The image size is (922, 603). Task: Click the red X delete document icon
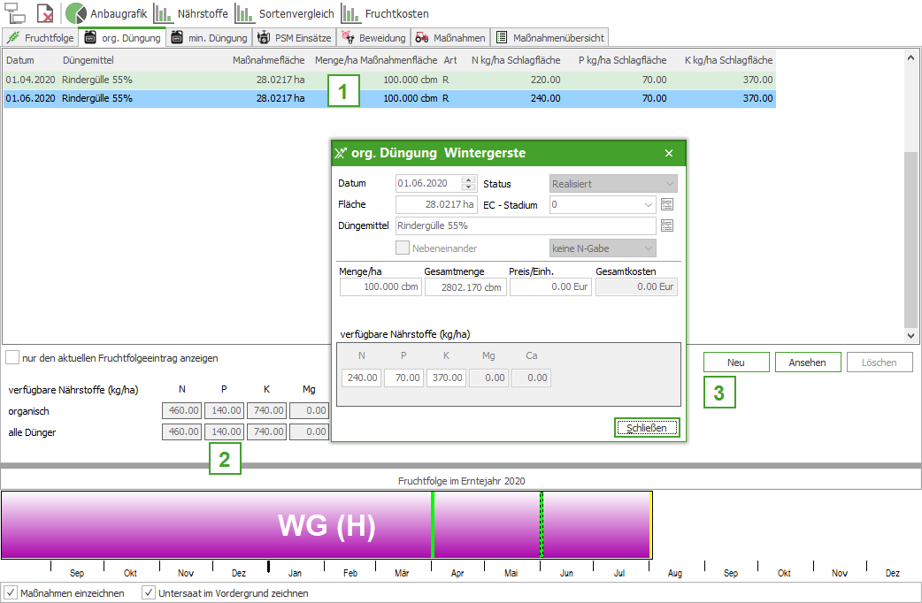[45, 13]
